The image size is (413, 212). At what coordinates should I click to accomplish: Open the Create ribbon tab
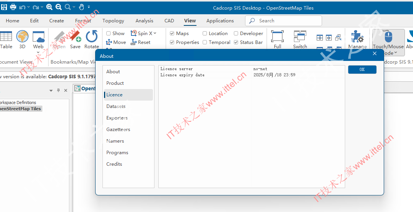(x=57, y=20)
